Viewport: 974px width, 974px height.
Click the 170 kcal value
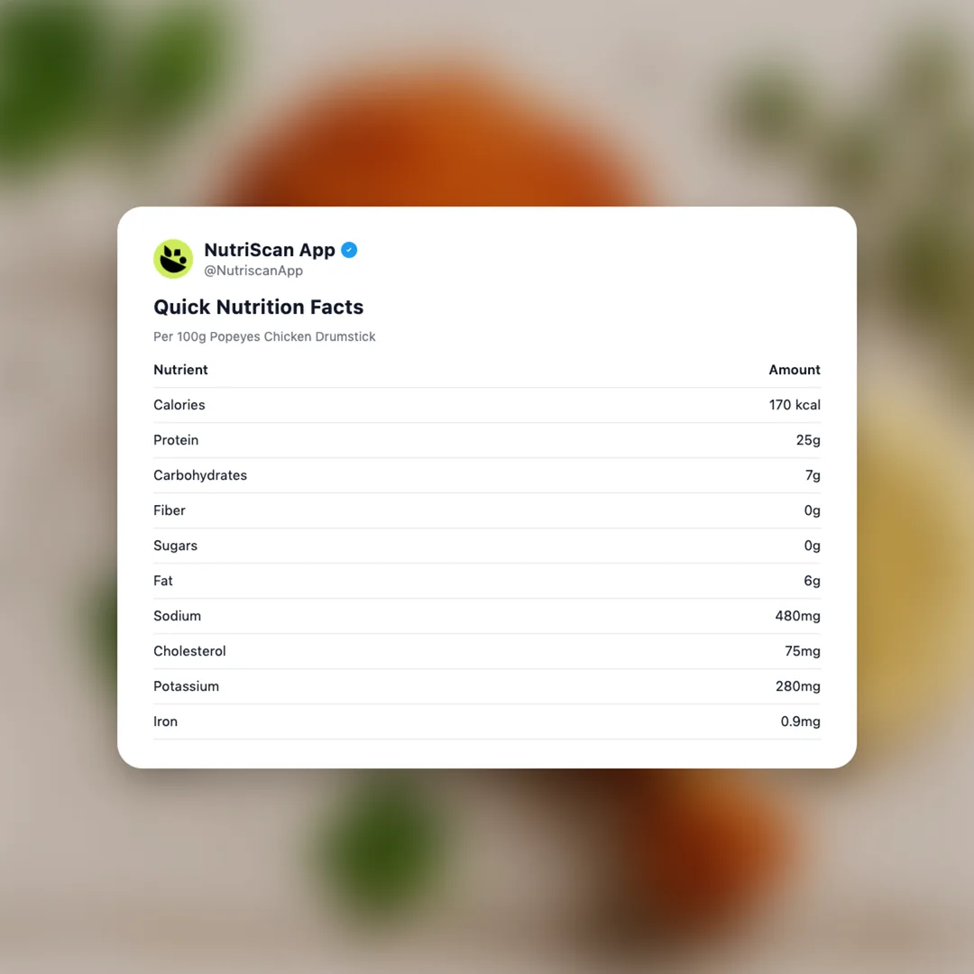(795, 405)
